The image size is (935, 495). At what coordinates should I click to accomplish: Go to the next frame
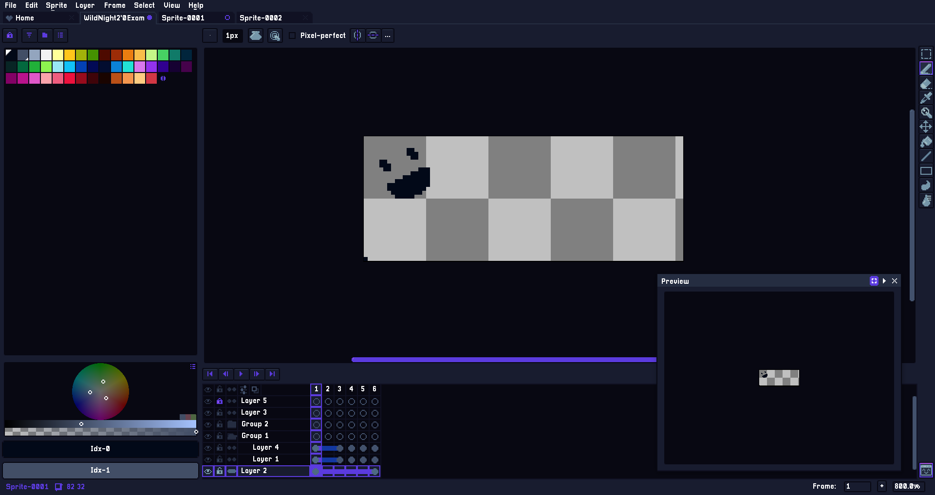[257, 374]
